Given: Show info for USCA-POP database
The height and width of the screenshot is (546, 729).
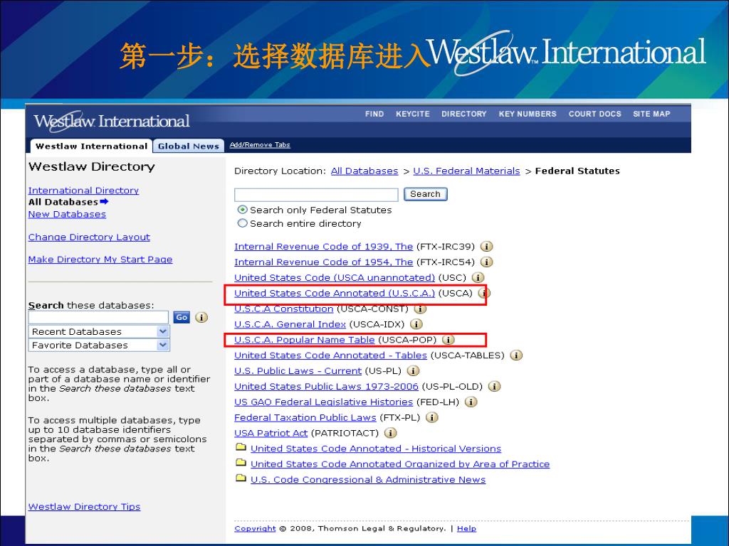Looking at the screenshot, I should pos(449,340).
